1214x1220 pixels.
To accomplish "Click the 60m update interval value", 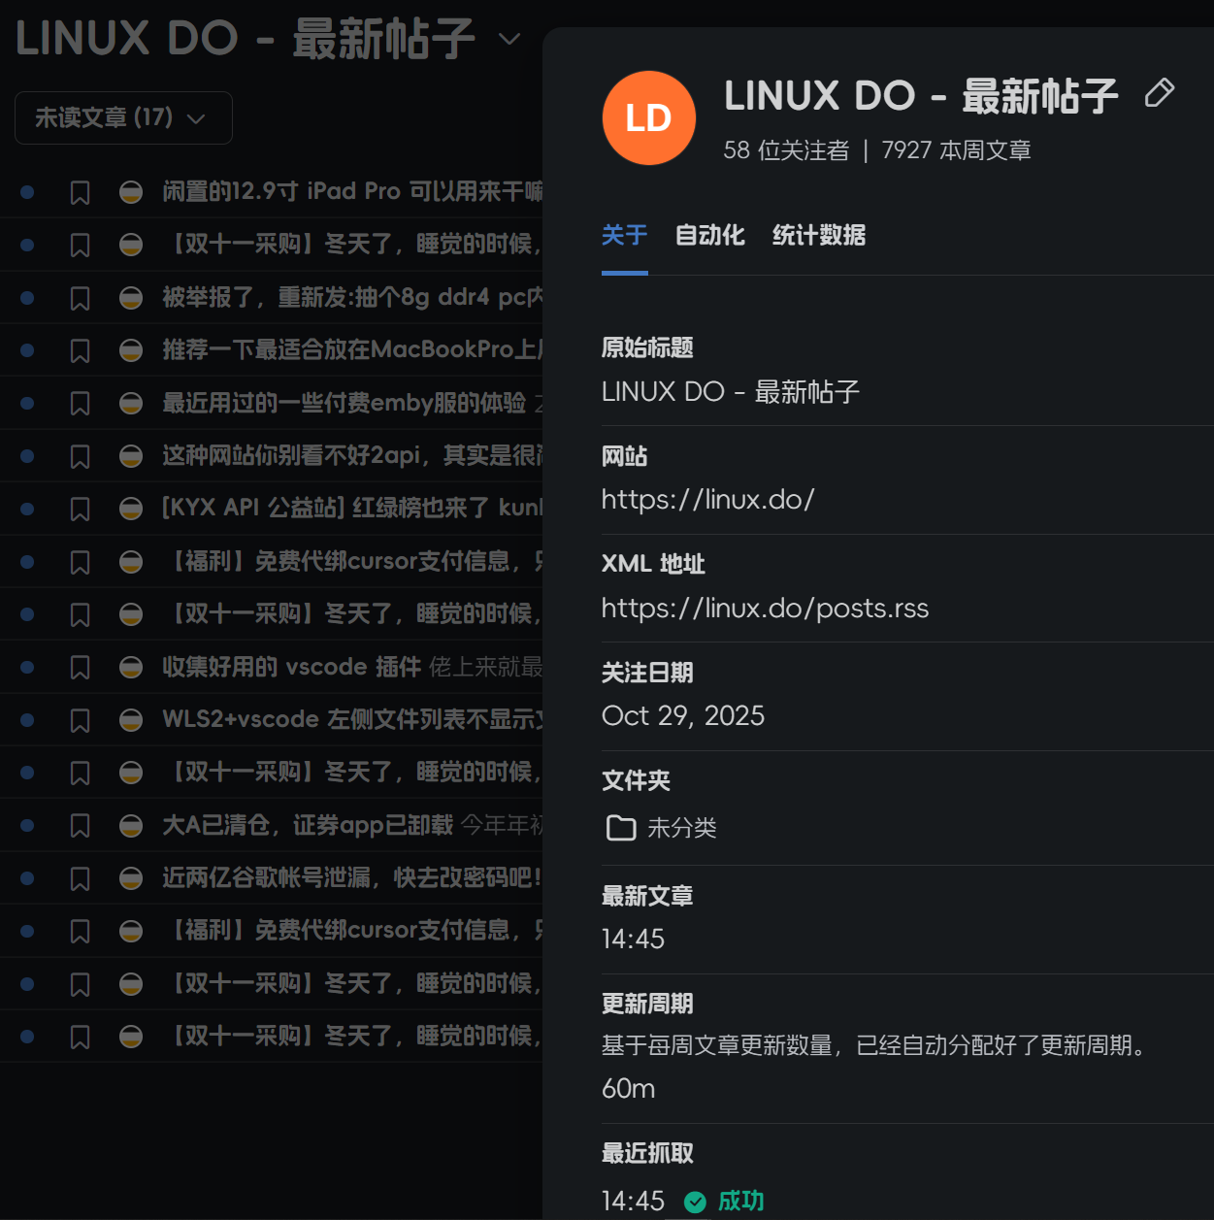I will [x=629, y=1089].
